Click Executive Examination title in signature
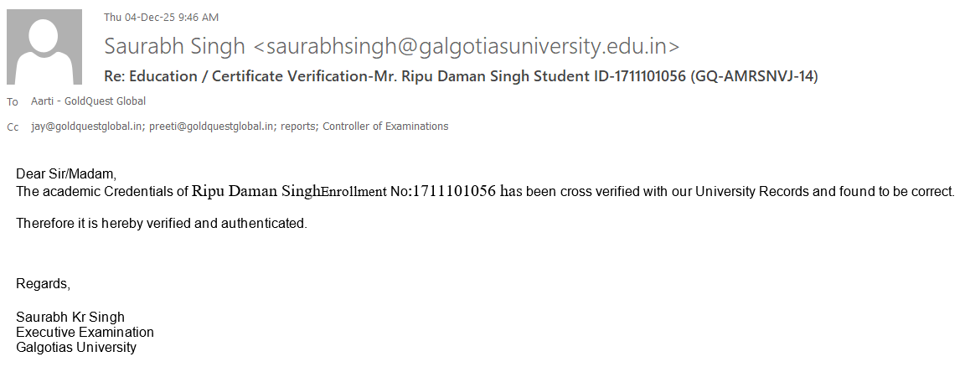Screen dimensions: 965x367 (x=85, y=332)
